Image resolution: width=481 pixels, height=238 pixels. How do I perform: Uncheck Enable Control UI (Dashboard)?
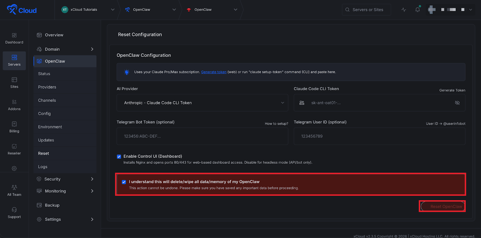(119, 157)
